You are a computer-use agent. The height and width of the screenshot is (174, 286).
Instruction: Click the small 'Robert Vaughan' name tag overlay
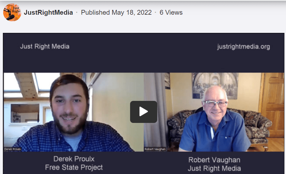155,149
